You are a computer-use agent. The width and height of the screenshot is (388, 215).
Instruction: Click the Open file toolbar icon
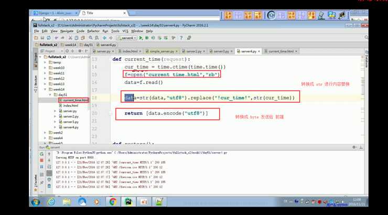coord(36,38)
